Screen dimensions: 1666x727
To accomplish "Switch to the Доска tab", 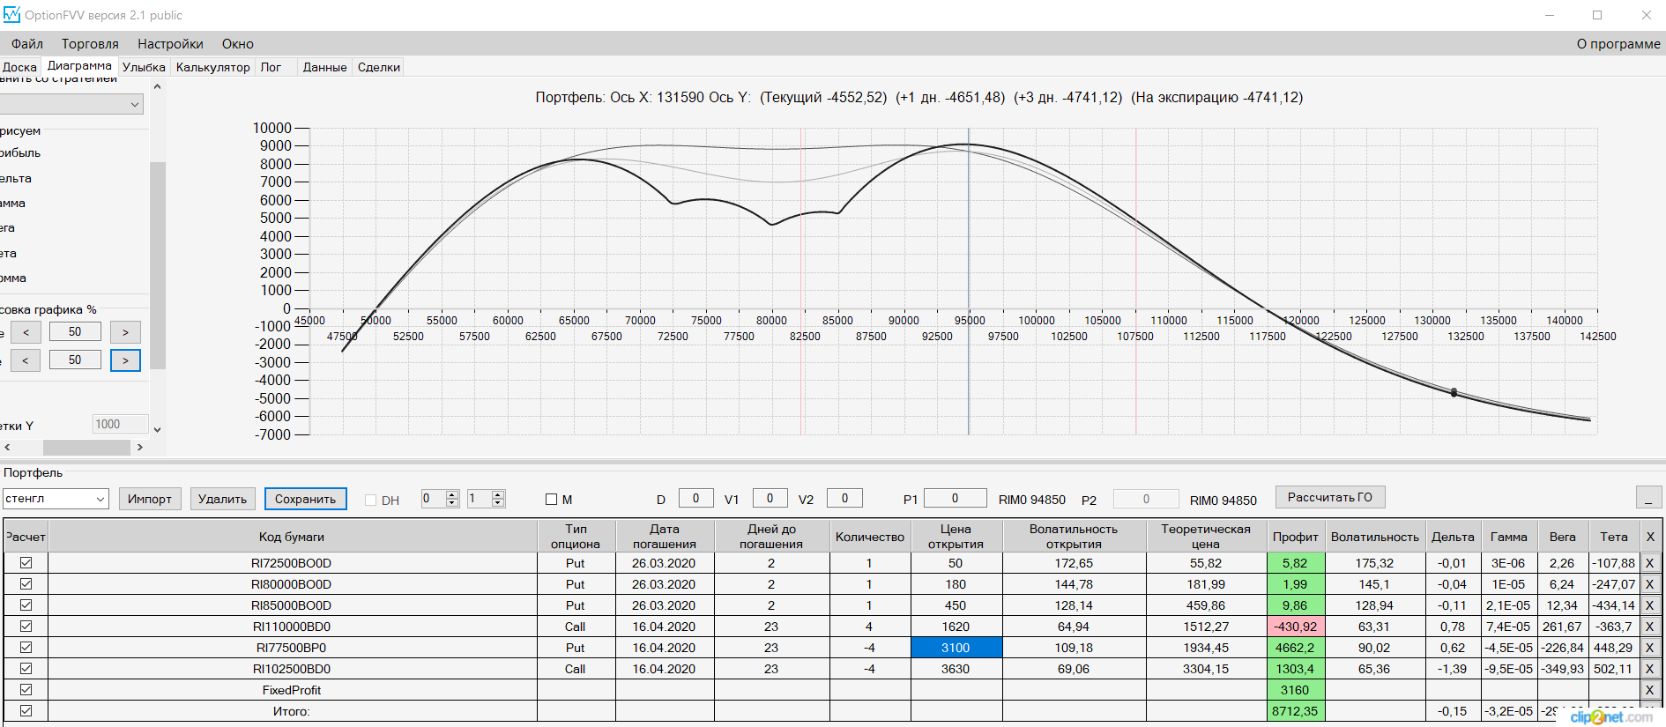I will [19, 67].
